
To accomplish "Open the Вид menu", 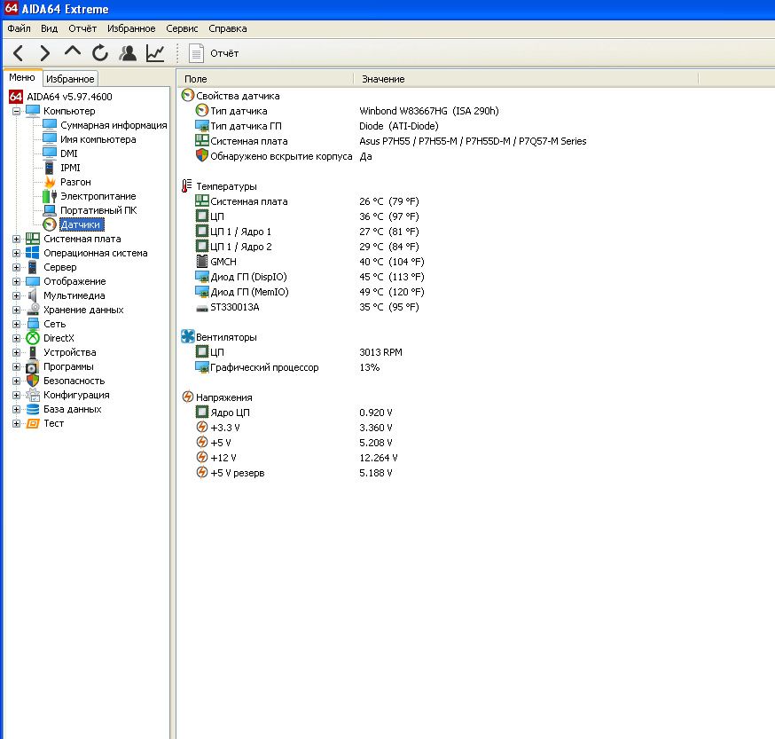I will 50,28.
